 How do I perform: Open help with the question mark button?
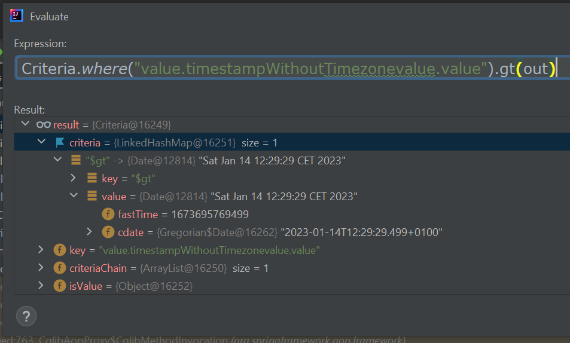click(26, 316)
